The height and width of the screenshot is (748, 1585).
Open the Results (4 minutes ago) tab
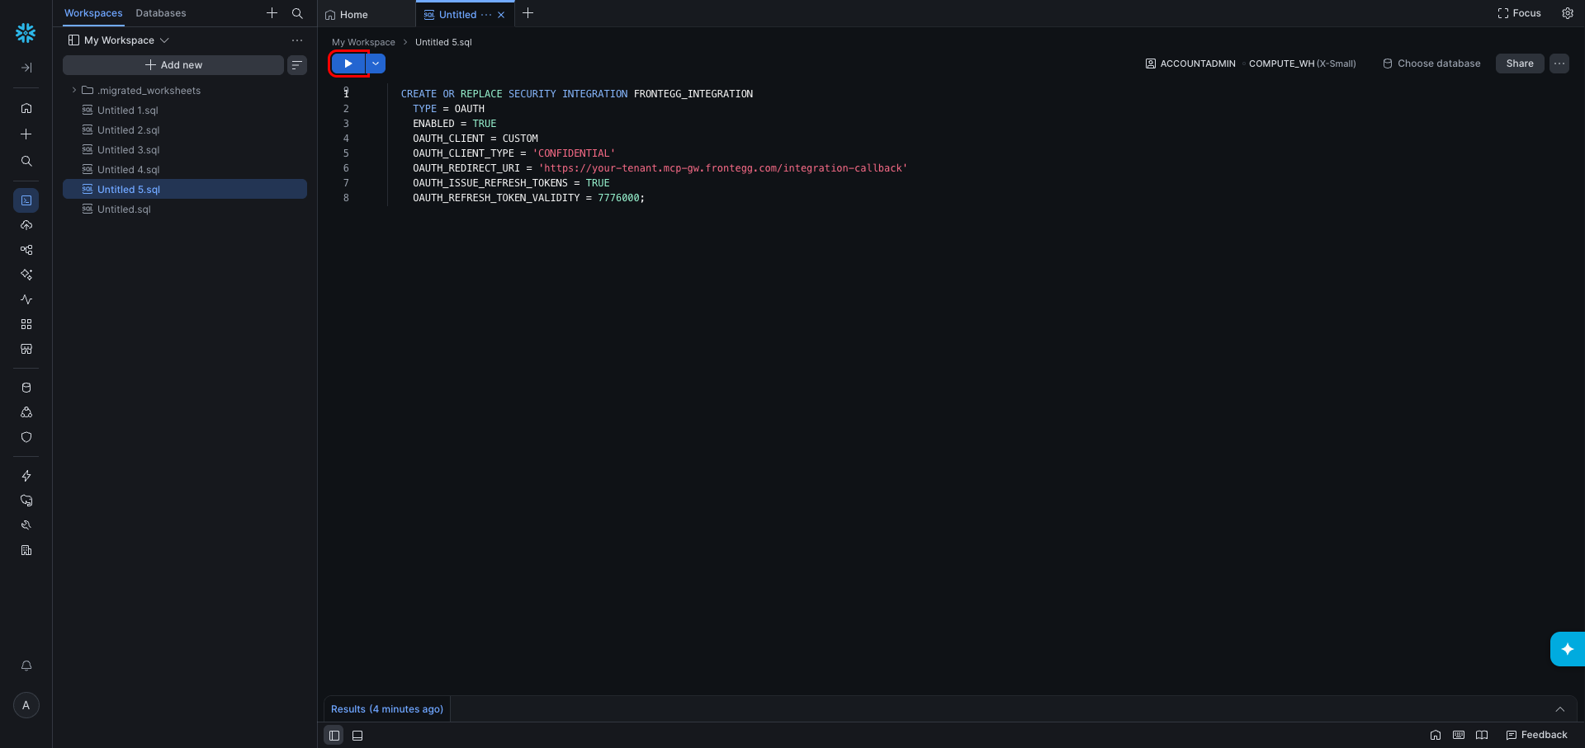tap(387, 709)
